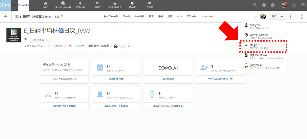The width and height of the screenshot is (307, 139).
Task: Switch to the AutoML tab
Action: (x=208, y=17)
